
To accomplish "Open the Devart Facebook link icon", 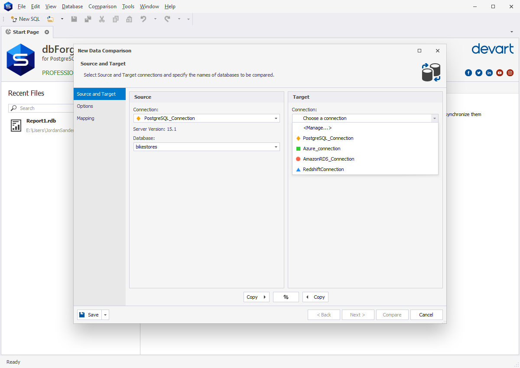I will [x=468, y=73].
